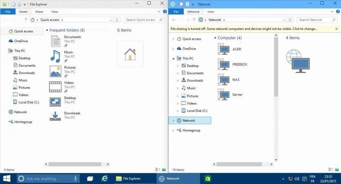Open Action Center notifications icon
Screen dimensions: 341x184
click(304, 179)
